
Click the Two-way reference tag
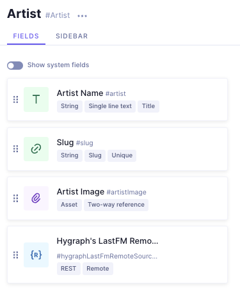(x=116, y=205)
